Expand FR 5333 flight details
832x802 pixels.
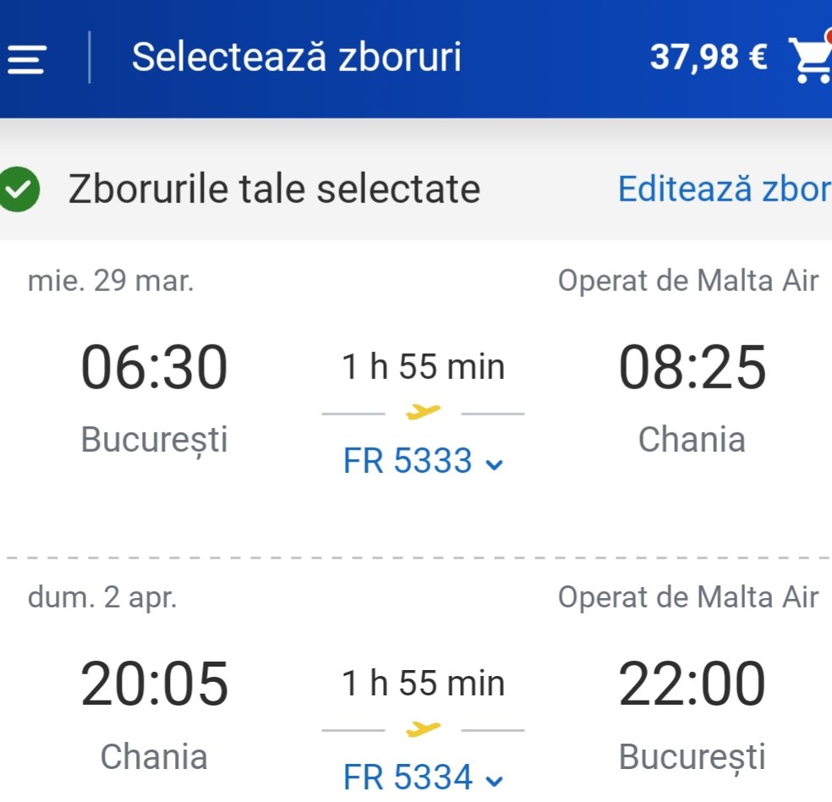pyautogui.click(x=423, y=462)
